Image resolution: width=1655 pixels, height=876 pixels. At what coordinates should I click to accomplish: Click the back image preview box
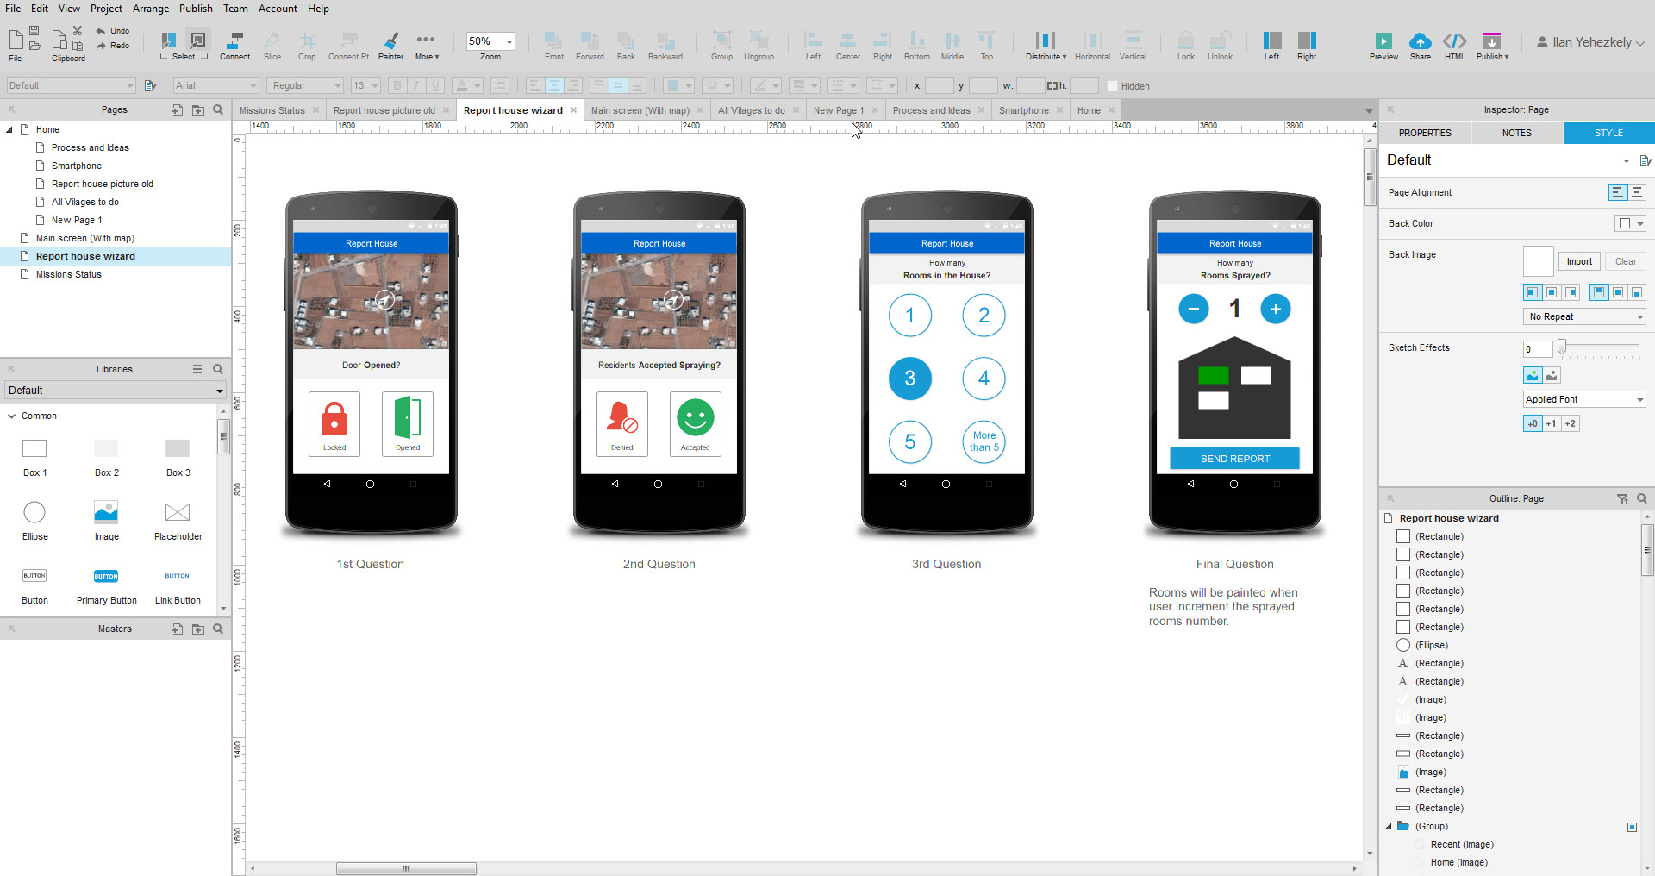pos(1538,261)
